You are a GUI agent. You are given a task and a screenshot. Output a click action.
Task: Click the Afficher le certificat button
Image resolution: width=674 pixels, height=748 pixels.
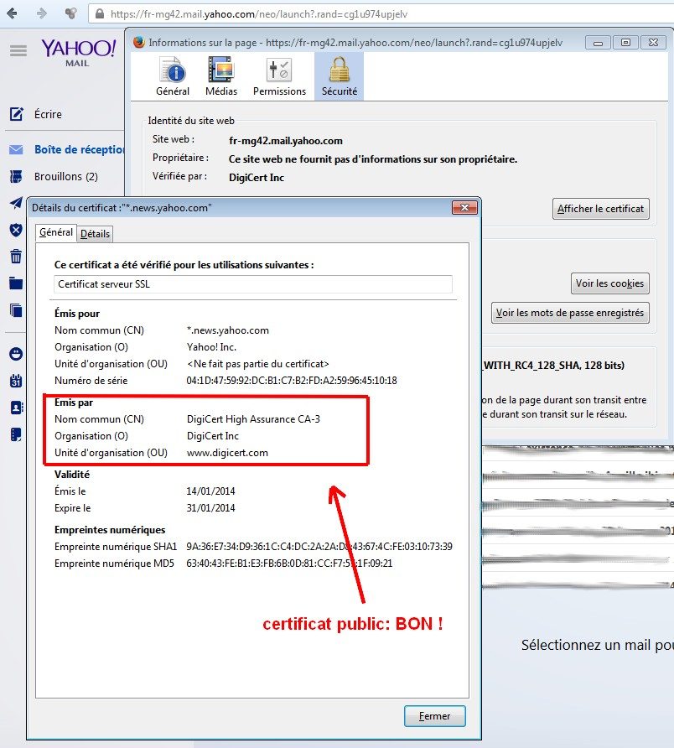pyautogui.click(x=601, y=209)
